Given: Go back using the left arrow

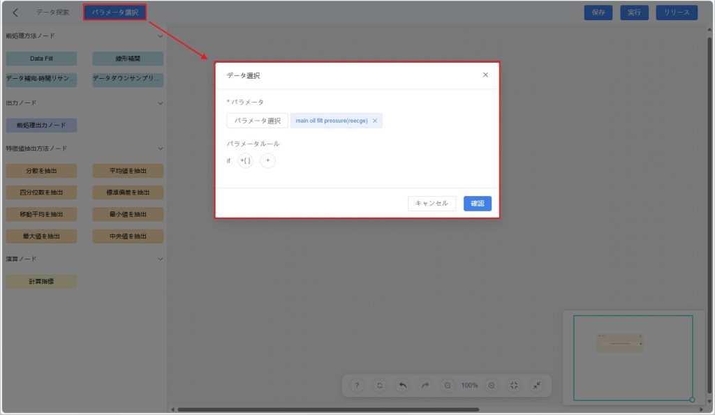Looking at the screenshot, I should (15, 13).
